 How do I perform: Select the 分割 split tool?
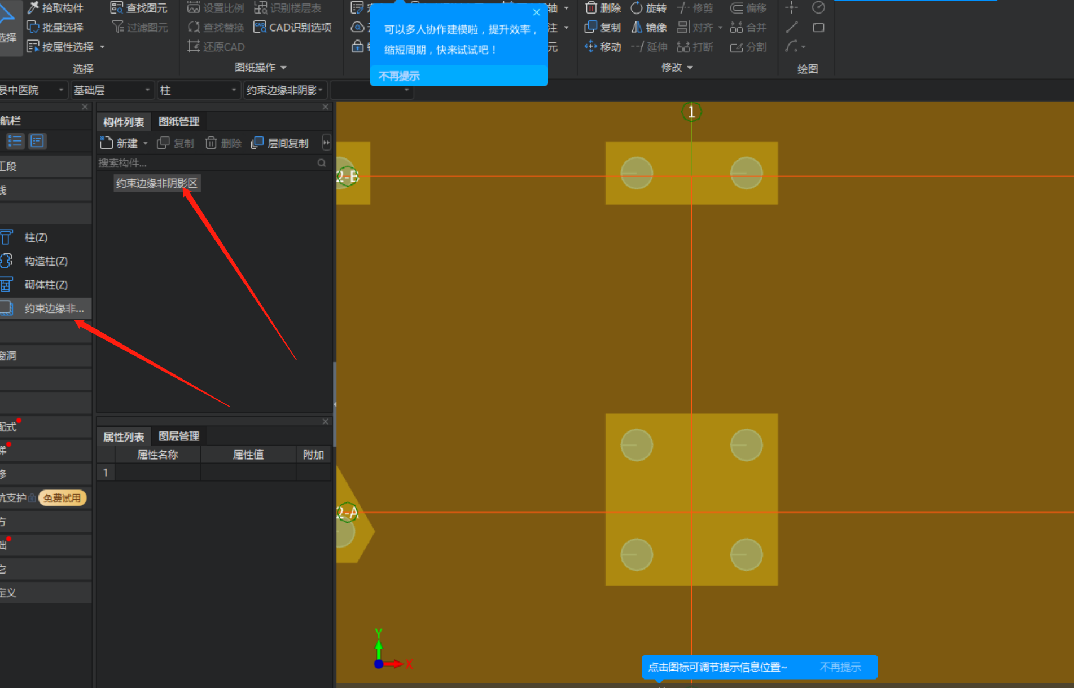click(x=748, y=47)
